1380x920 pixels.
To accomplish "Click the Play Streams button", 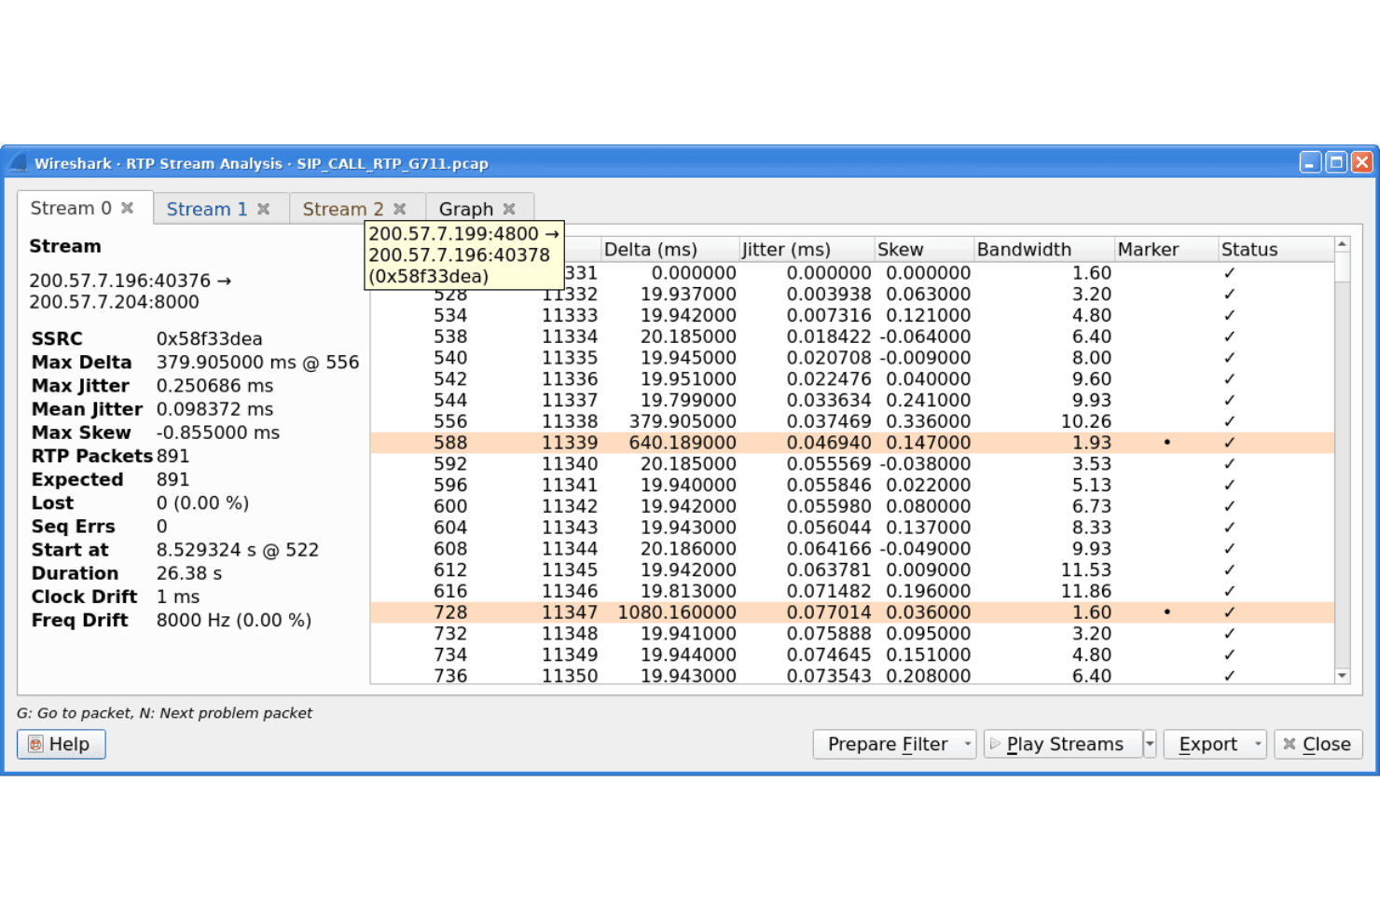I will 1063,744.
